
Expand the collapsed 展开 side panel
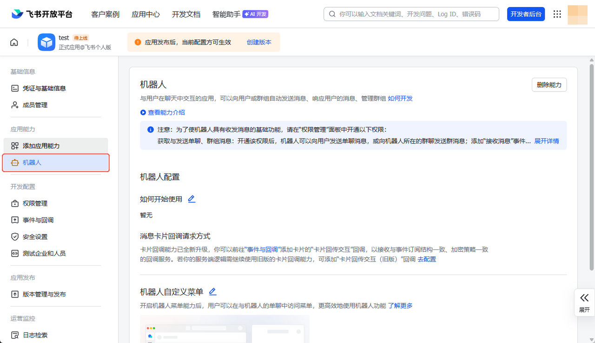click(x=584, y=303)
